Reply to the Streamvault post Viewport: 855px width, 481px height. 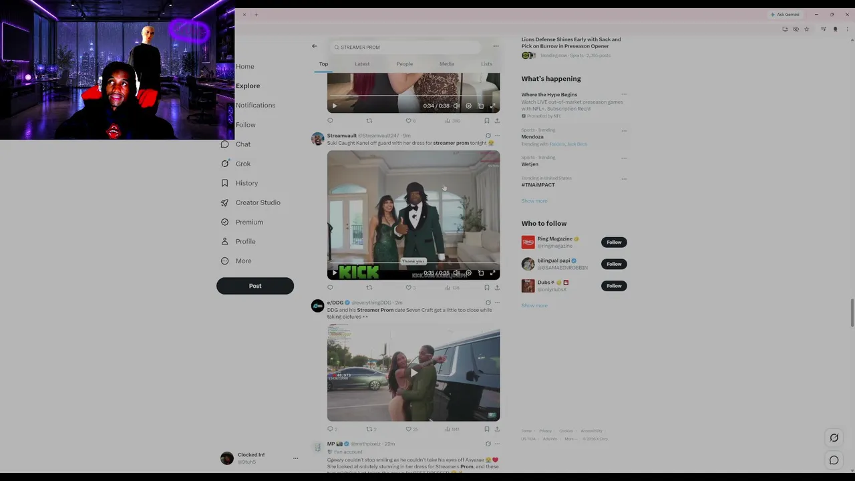(x=330, y=288)
